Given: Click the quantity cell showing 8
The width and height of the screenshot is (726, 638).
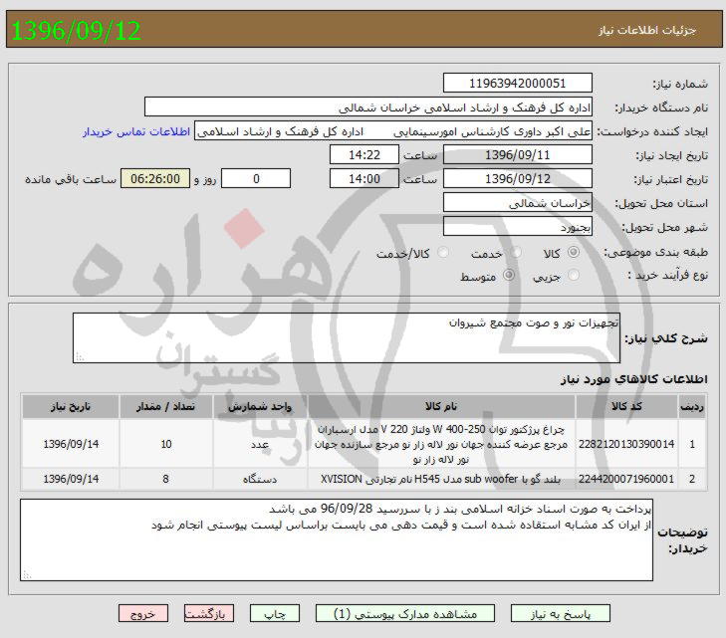Looking at the screenshot, I should (x=165, y=479).
